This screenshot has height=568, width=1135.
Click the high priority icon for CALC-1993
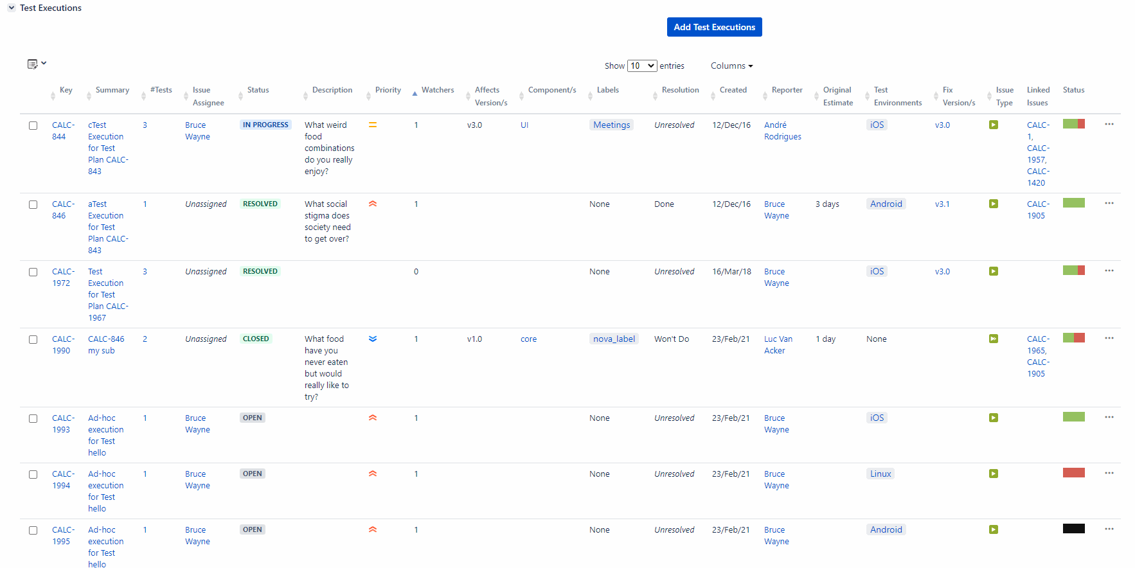[372, 418]
